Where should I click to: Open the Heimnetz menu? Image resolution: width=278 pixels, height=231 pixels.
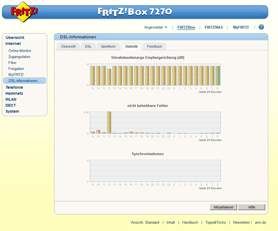point(14,93)
